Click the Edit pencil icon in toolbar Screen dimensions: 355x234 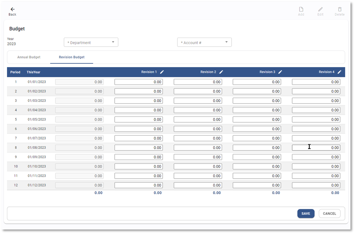pos(320,9)
